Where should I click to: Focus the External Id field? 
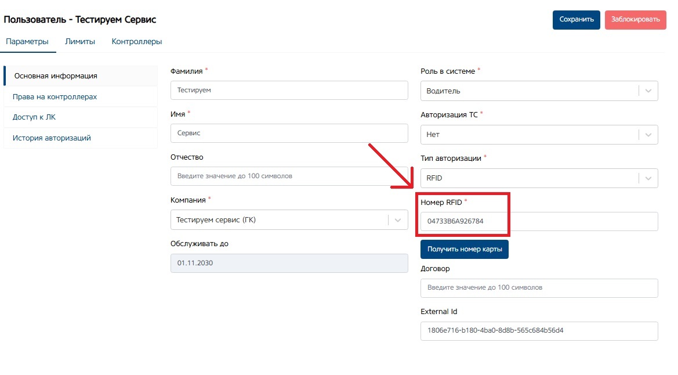pos(539,331)
